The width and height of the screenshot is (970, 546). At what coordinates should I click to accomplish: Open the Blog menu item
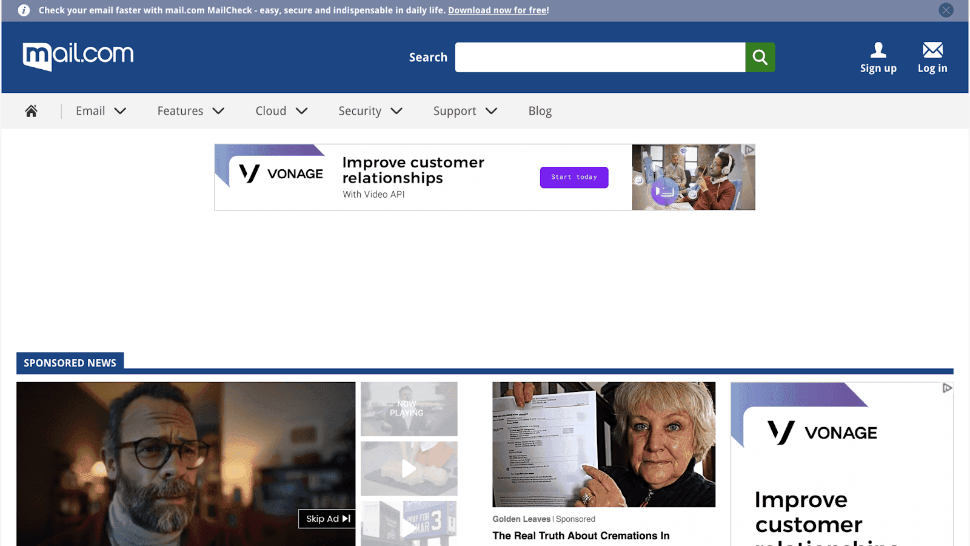point(539,110)
